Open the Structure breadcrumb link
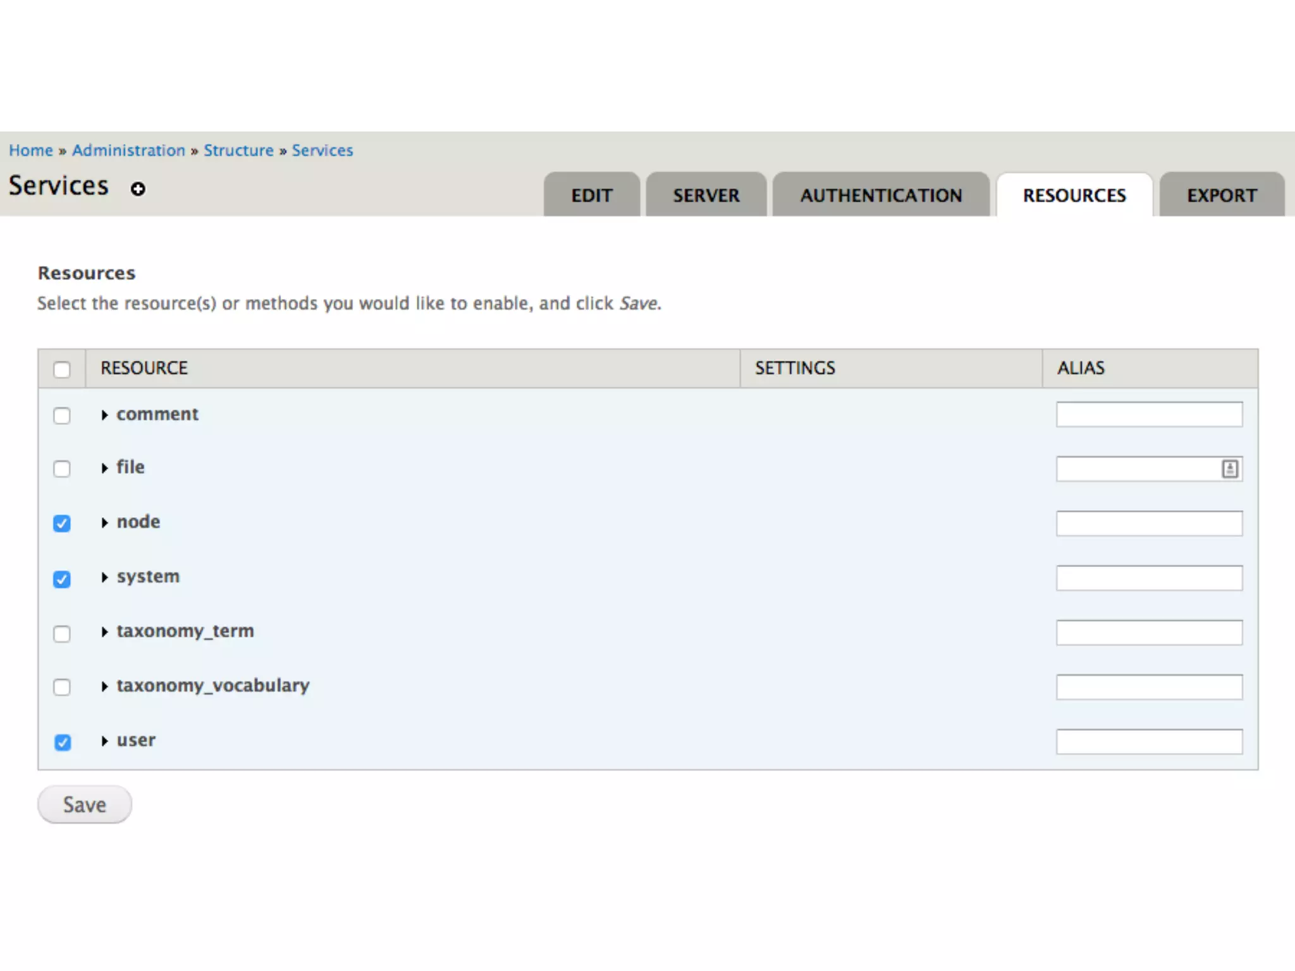The height and width of the screenshot is (971, 1295). pyautogui.click(x=238, y=150)
